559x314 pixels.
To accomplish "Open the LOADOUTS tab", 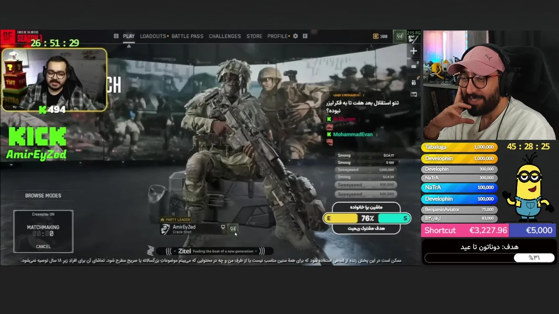I will (x=153, y=36).
